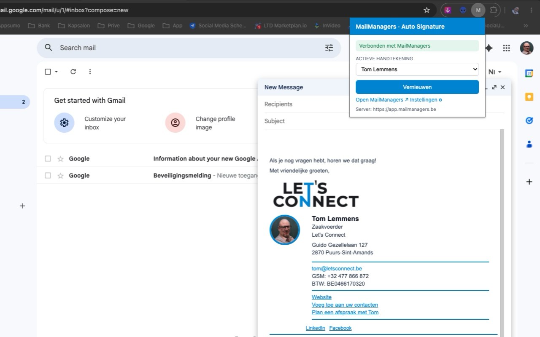Screen dimensions: 540x337
Task: Open the Facebook link in signature
Action: point(340,328)
